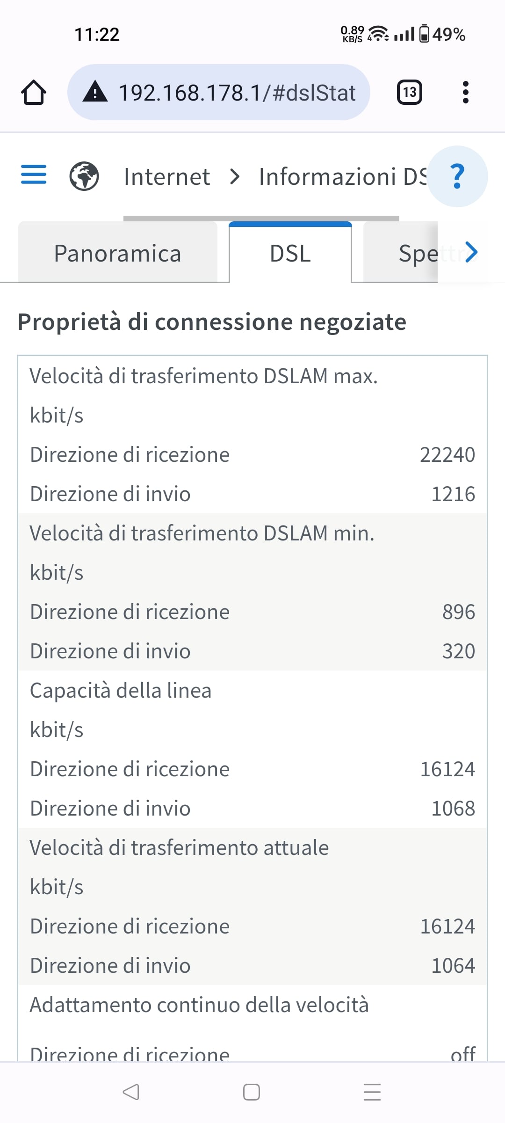Switch to the Panoramica tab
The height and width of the screenshot is (1123, 505).
coord(117,253)
